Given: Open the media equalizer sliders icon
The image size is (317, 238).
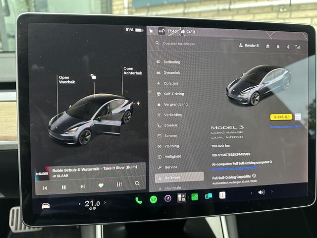Looking at the screenshot, I should [119, 184].
